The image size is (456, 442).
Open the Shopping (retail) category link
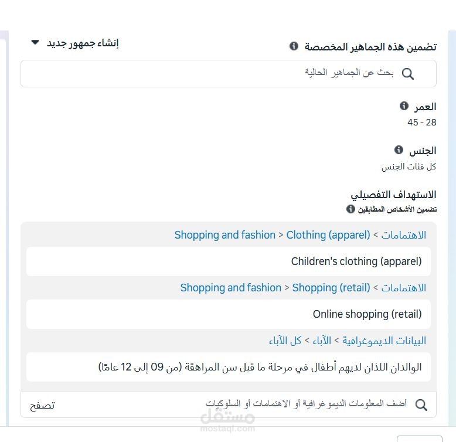point(331,288)
